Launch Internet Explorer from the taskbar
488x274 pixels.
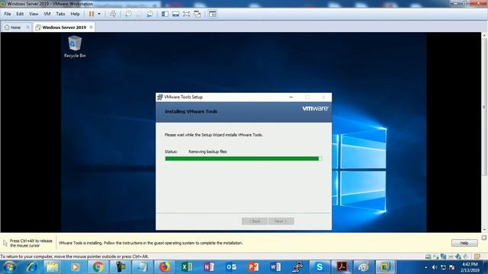pyautogui.click(x=31, y=267)
